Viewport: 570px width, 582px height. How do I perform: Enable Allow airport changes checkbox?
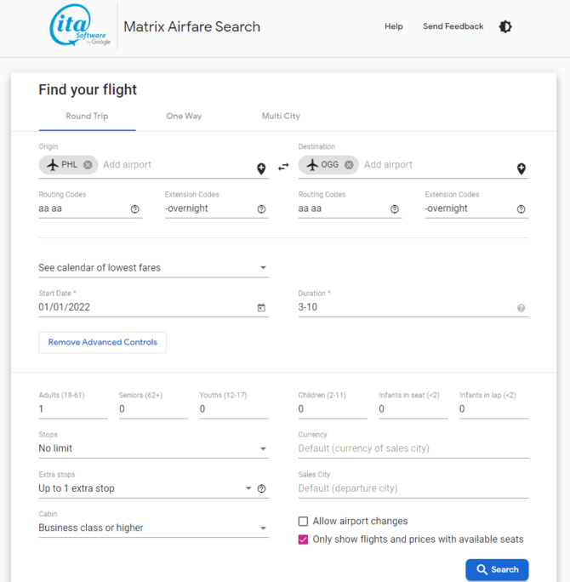(x=303, y=522)
